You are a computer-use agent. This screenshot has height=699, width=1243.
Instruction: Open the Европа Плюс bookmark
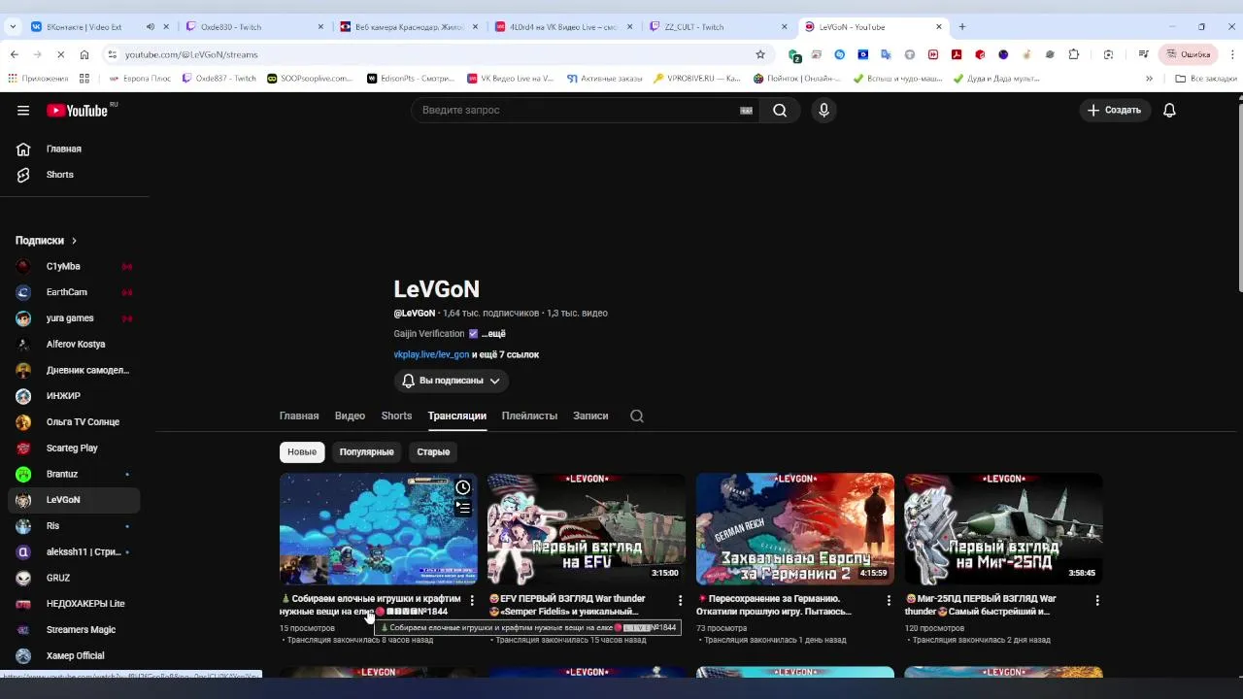point(141,79)
